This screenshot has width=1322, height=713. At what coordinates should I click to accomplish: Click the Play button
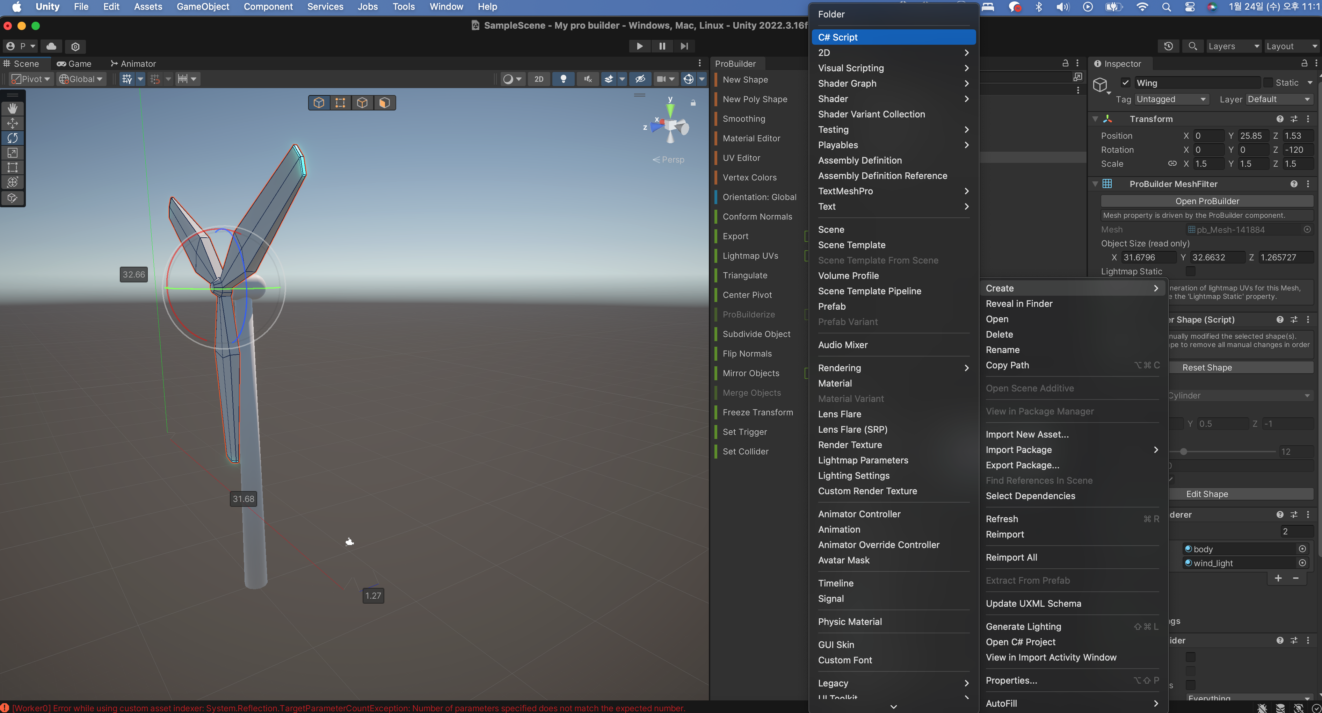click(x=639, y=46)
